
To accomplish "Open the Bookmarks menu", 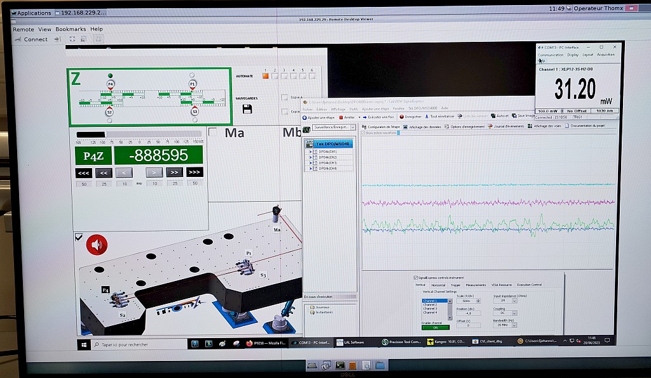I will point(70,29).
